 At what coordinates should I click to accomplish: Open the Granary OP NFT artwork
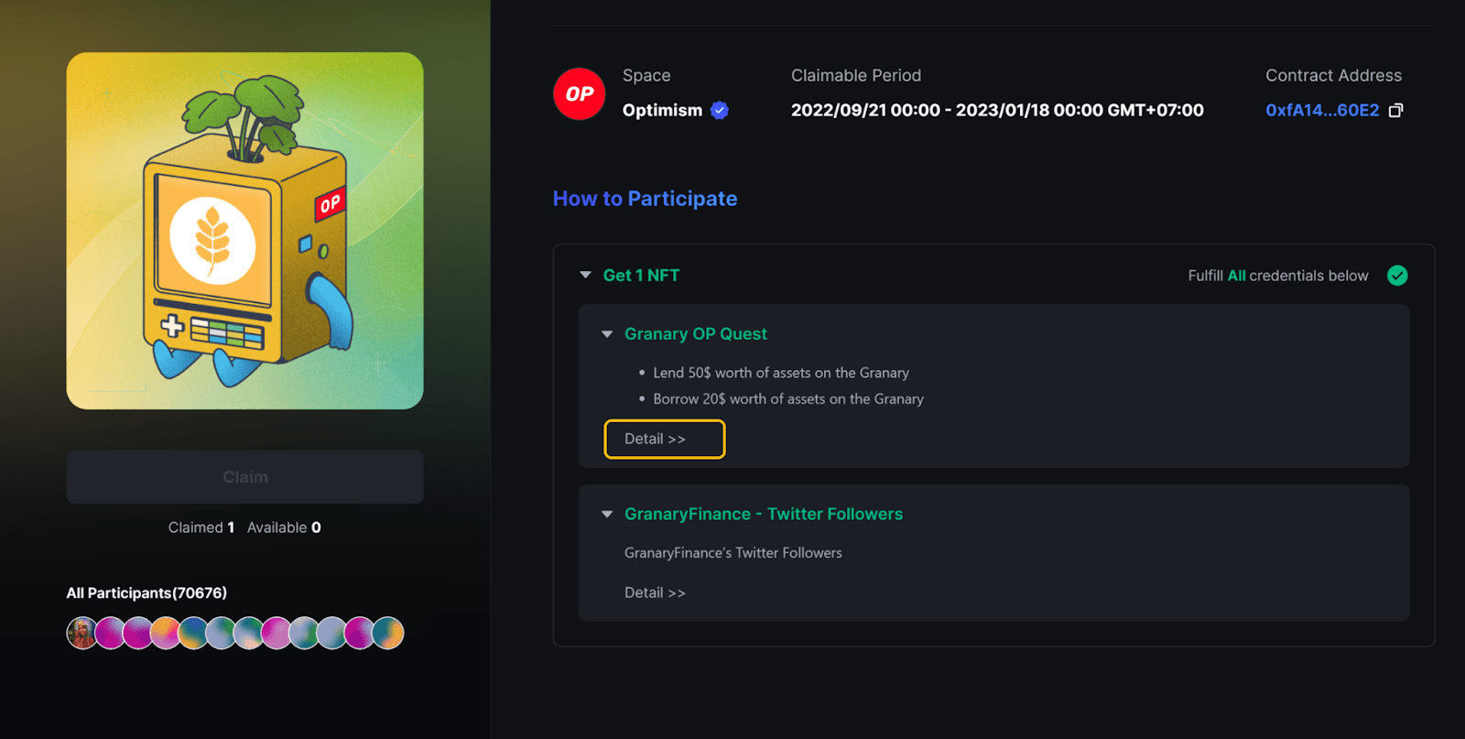coord(244,231)
